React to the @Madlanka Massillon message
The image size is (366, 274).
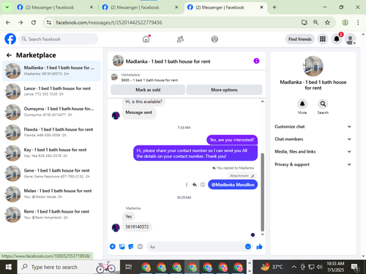pos(203,185)
